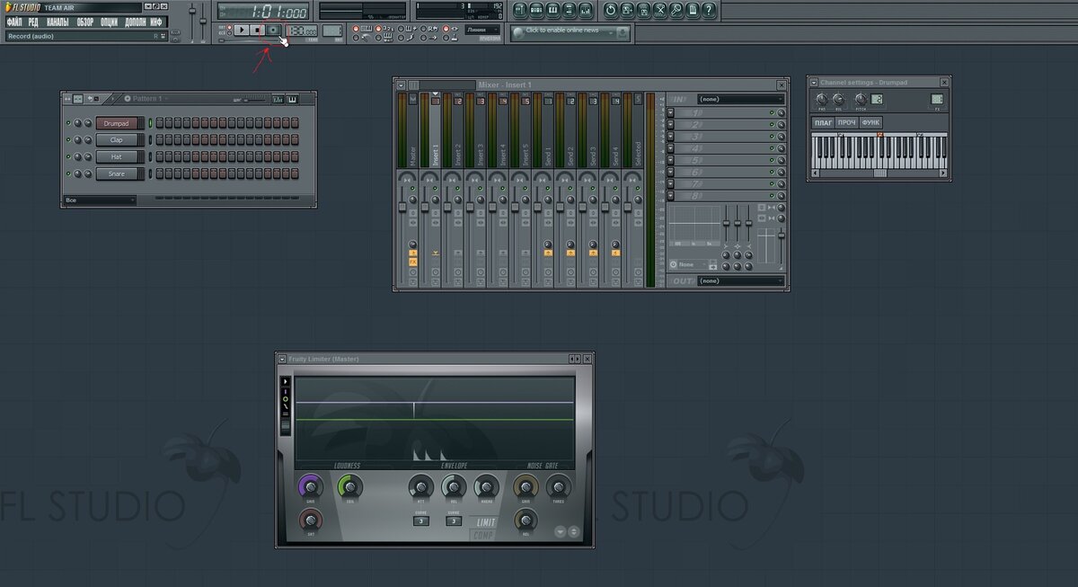This screenshot has height=587, width=1078.
Task: Toggle the first step of Clap row
Action: click(160, 139)
